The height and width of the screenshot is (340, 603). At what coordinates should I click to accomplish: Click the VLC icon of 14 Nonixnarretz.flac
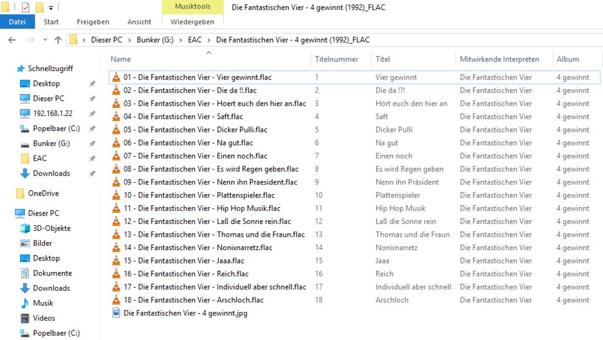(x=116, y=248)
